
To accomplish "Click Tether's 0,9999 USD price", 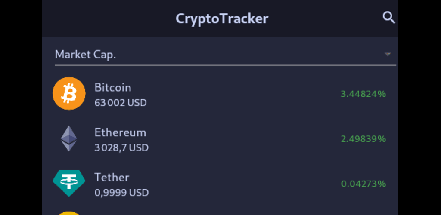I will point(121,193).
